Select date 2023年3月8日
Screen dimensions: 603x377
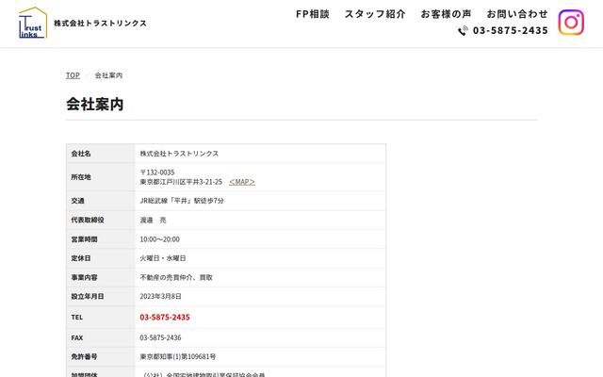point(160,297)
